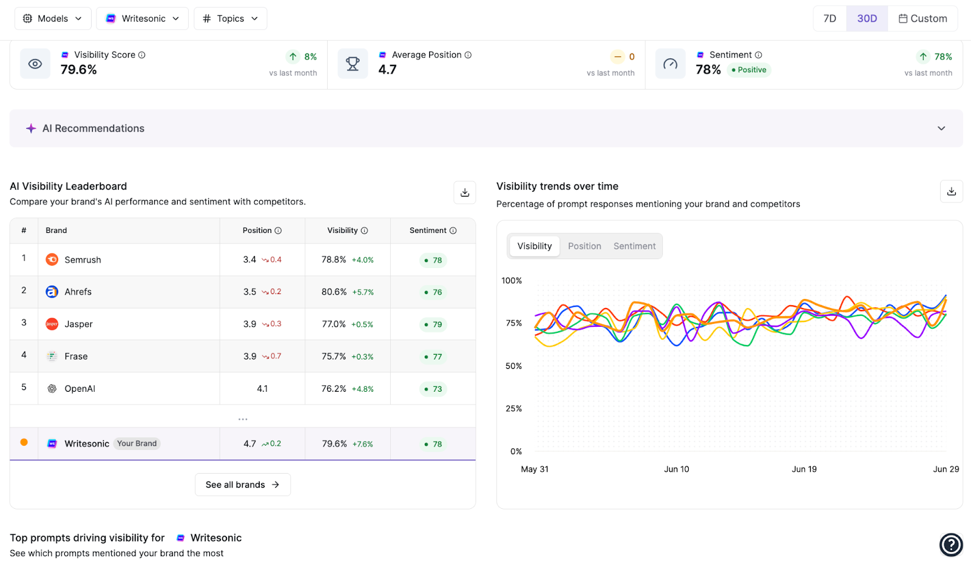Download the Visibility trends chart
Screen dimensions: 971x567
point(952,192)
